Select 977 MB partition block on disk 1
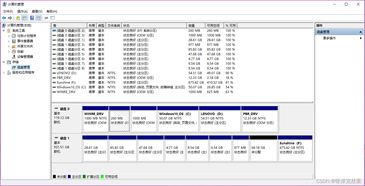The image size is (365, 186). [240, 148]
